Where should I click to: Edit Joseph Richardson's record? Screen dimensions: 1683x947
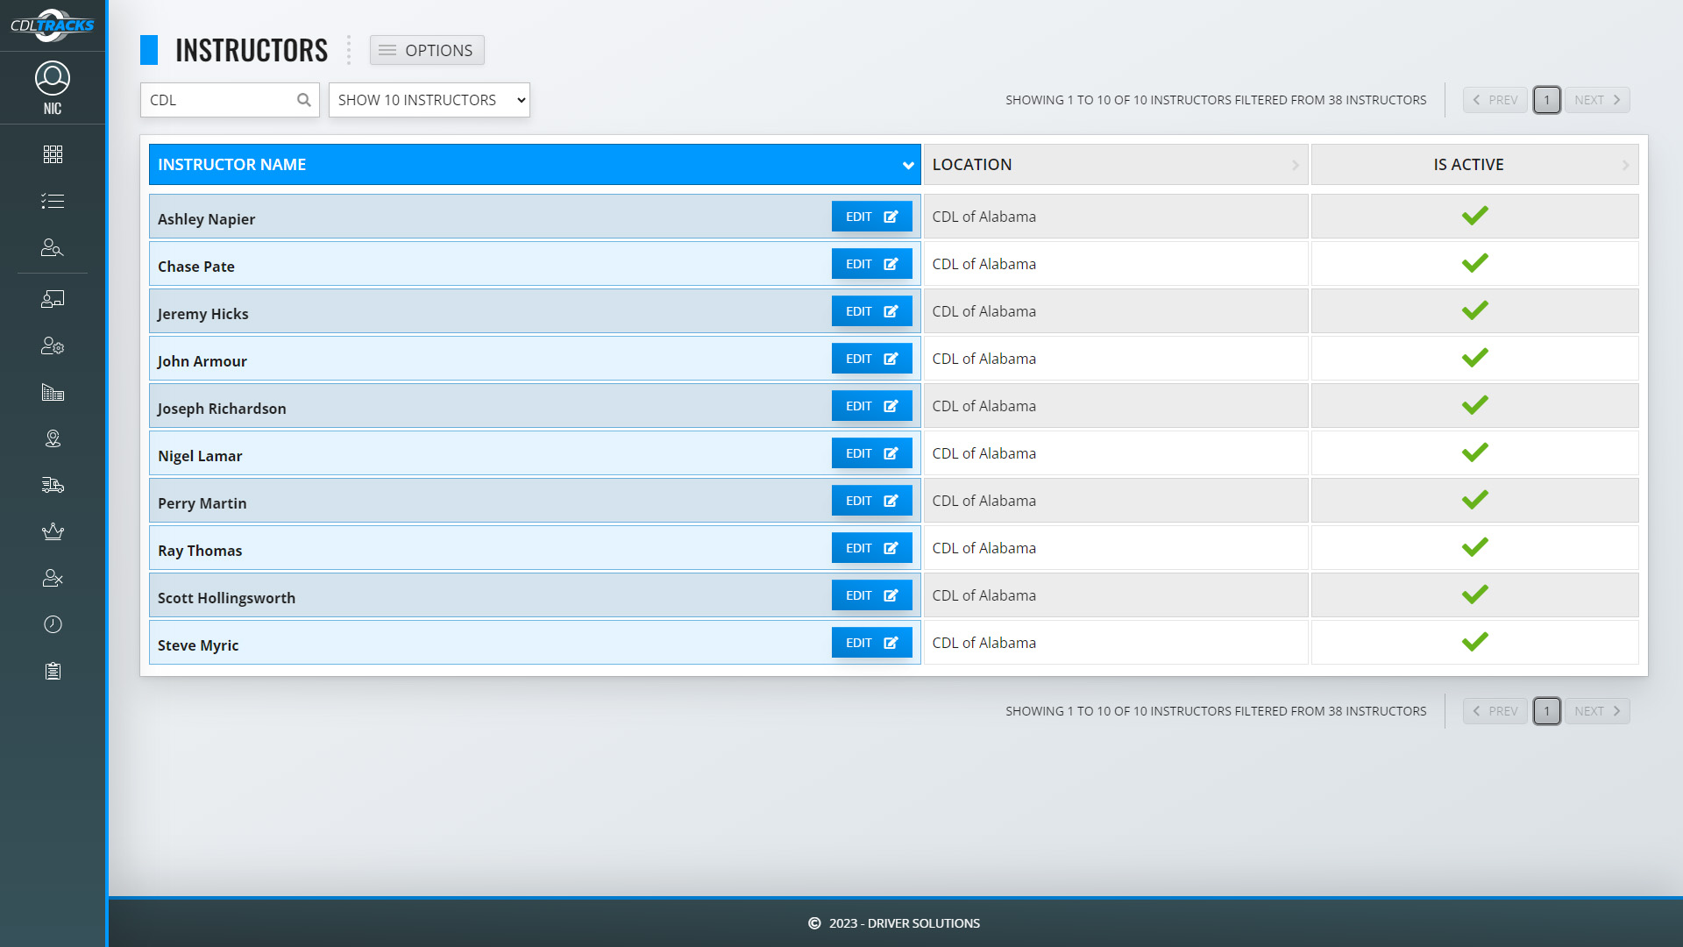pos(872,406)
